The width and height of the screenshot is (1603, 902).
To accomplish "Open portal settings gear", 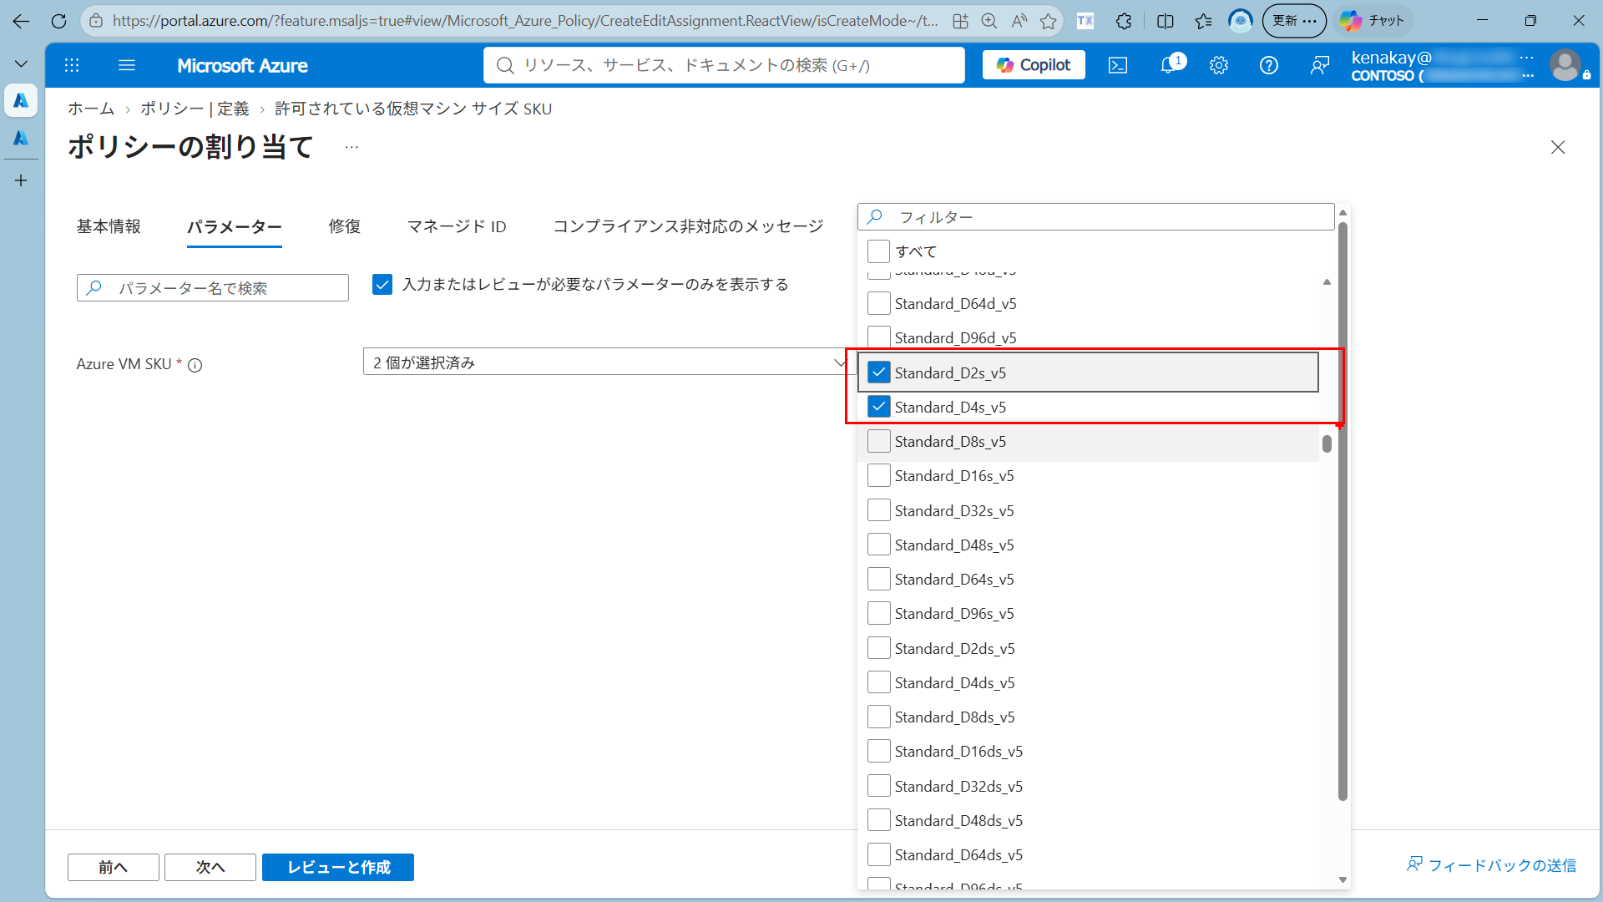I will click(1219, 65).
